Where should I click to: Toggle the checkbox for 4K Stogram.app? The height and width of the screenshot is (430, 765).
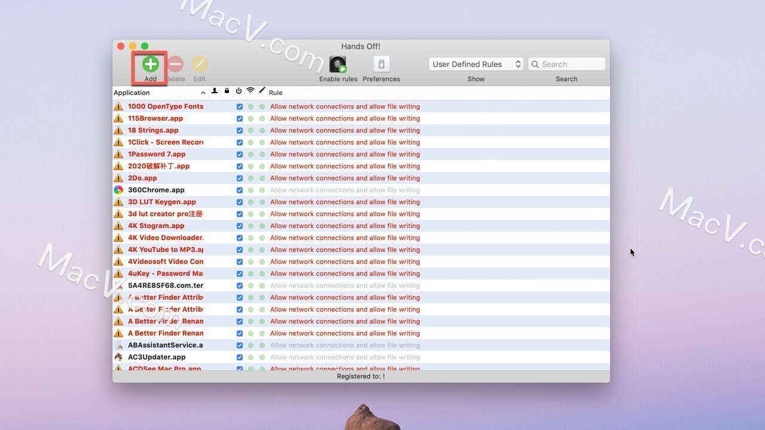pyautogui.click(x=240, y=226)
